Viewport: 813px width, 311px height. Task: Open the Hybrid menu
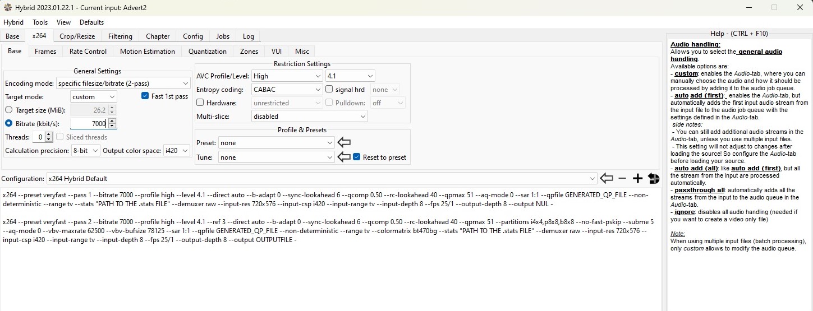pyautogui.click(x=13, y=22)
